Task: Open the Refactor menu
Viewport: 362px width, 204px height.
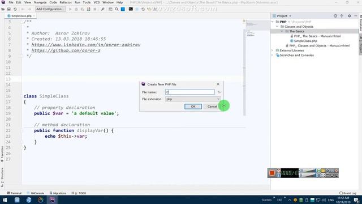Action: click(x=66, y=2)
